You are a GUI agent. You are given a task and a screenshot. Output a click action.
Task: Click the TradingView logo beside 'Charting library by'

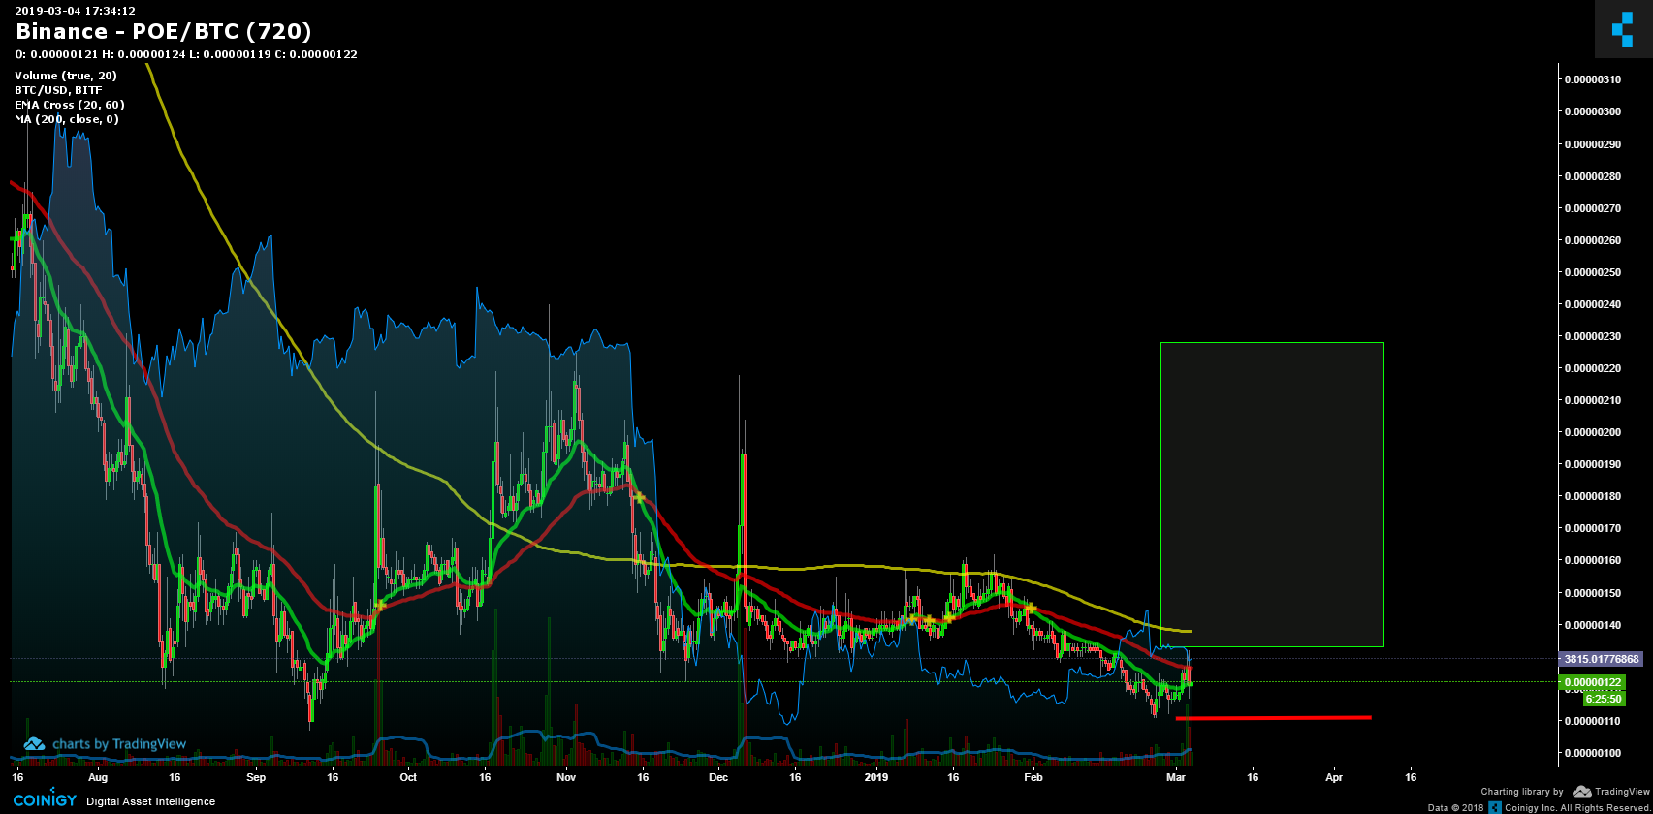coord(1611,792)
